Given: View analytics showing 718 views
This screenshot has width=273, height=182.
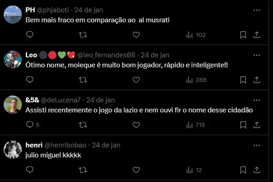Looking at the screenshot, I should pyautogui.click(x=196, y=124).
